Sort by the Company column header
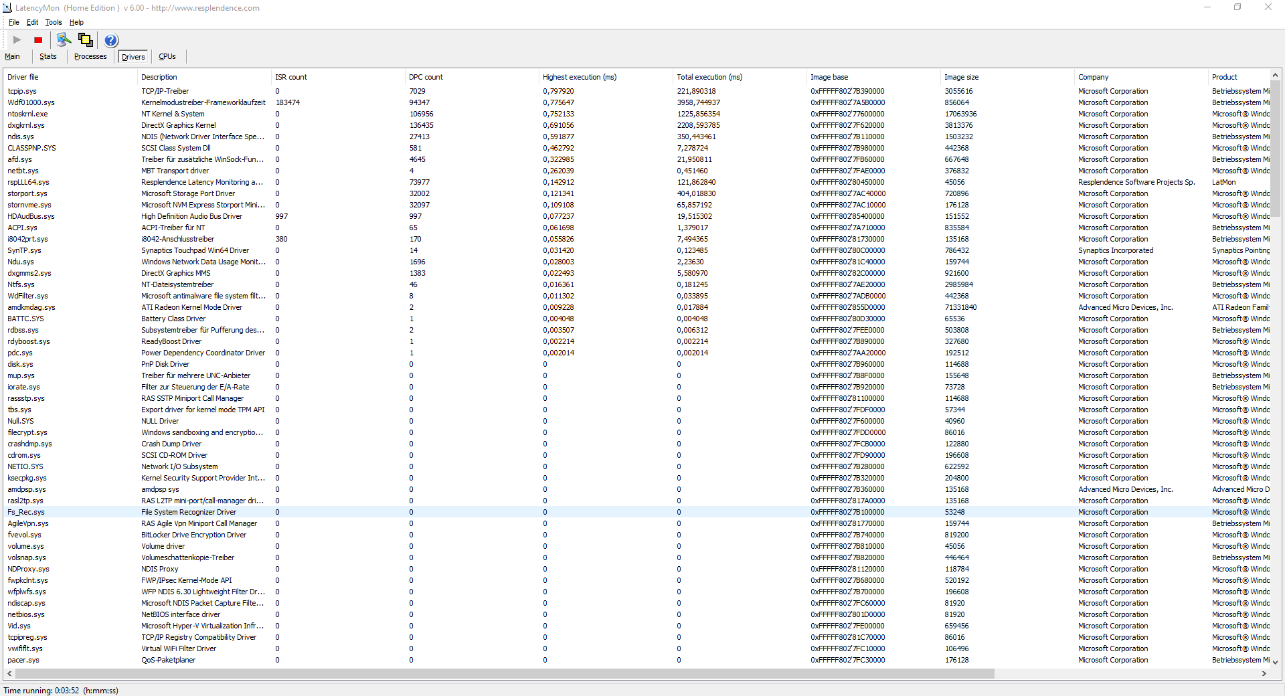This screenshot has height=696, width=1285. [x=1141, y=77]
